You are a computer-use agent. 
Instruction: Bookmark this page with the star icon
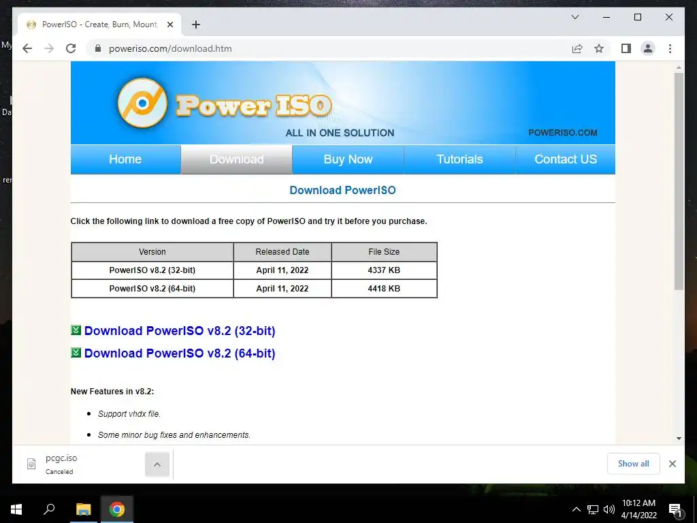599,48
